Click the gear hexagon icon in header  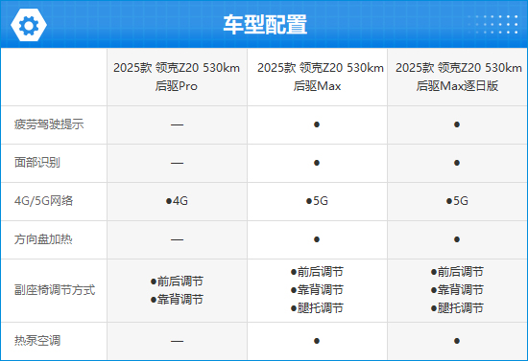29,25
